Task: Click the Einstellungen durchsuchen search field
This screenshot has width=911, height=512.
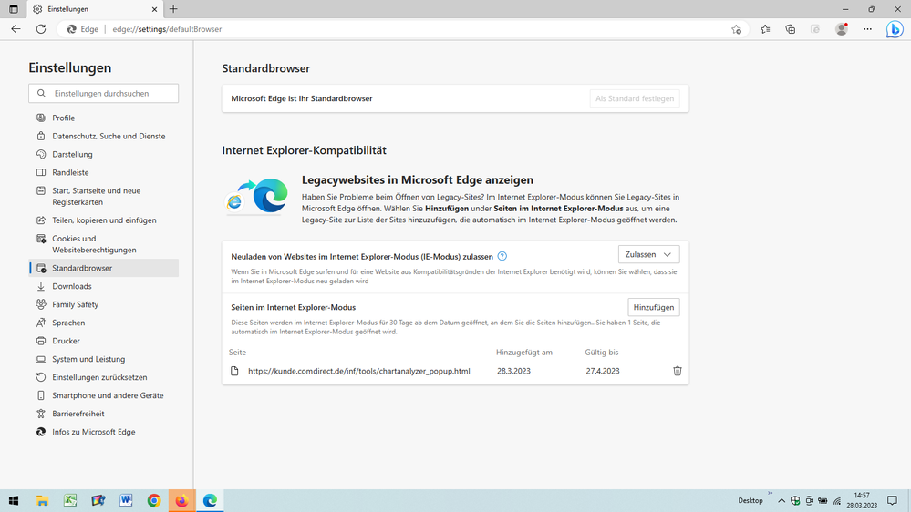Action: [x=104, y=93]
